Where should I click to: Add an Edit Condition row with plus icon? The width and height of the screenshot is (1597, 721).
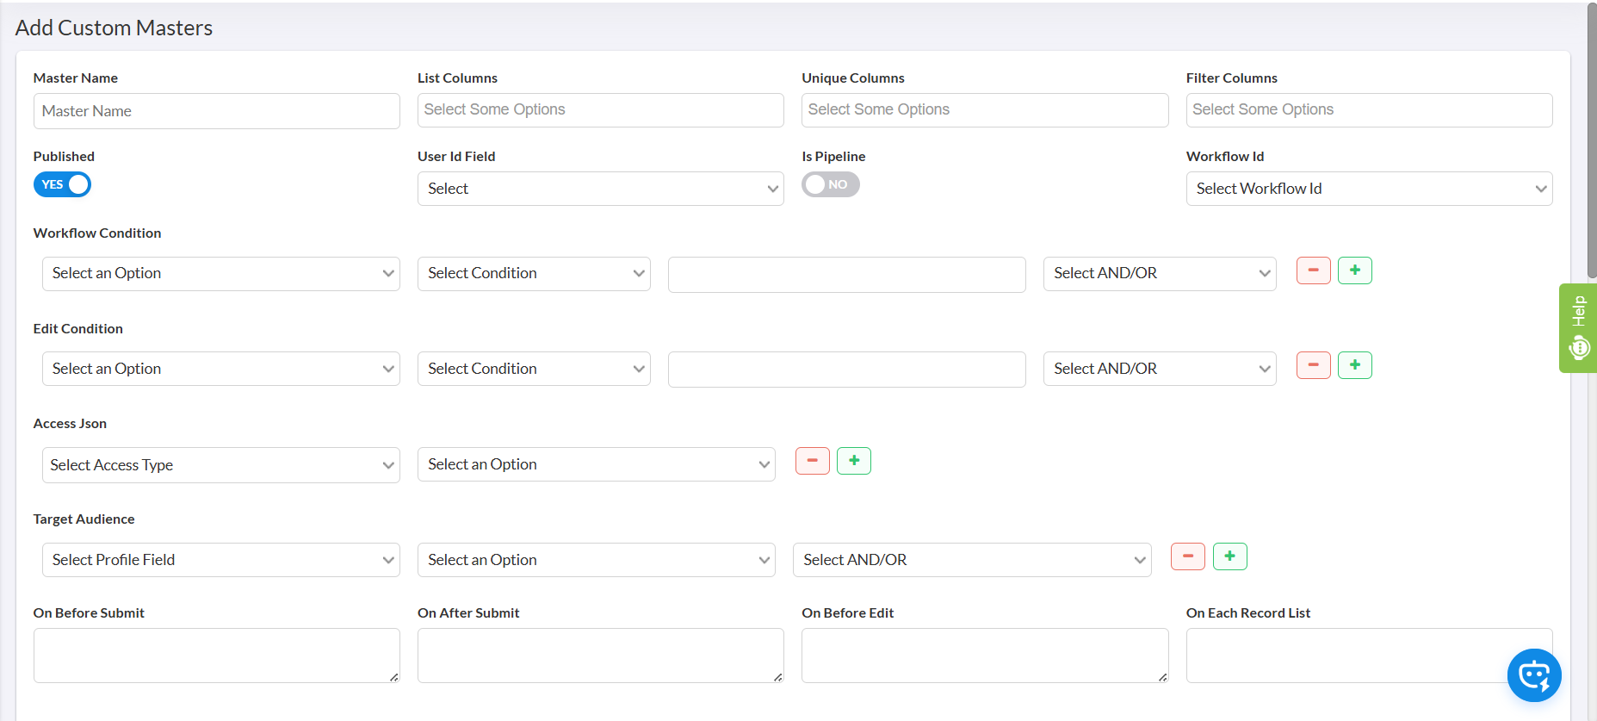pos(1354,365)
